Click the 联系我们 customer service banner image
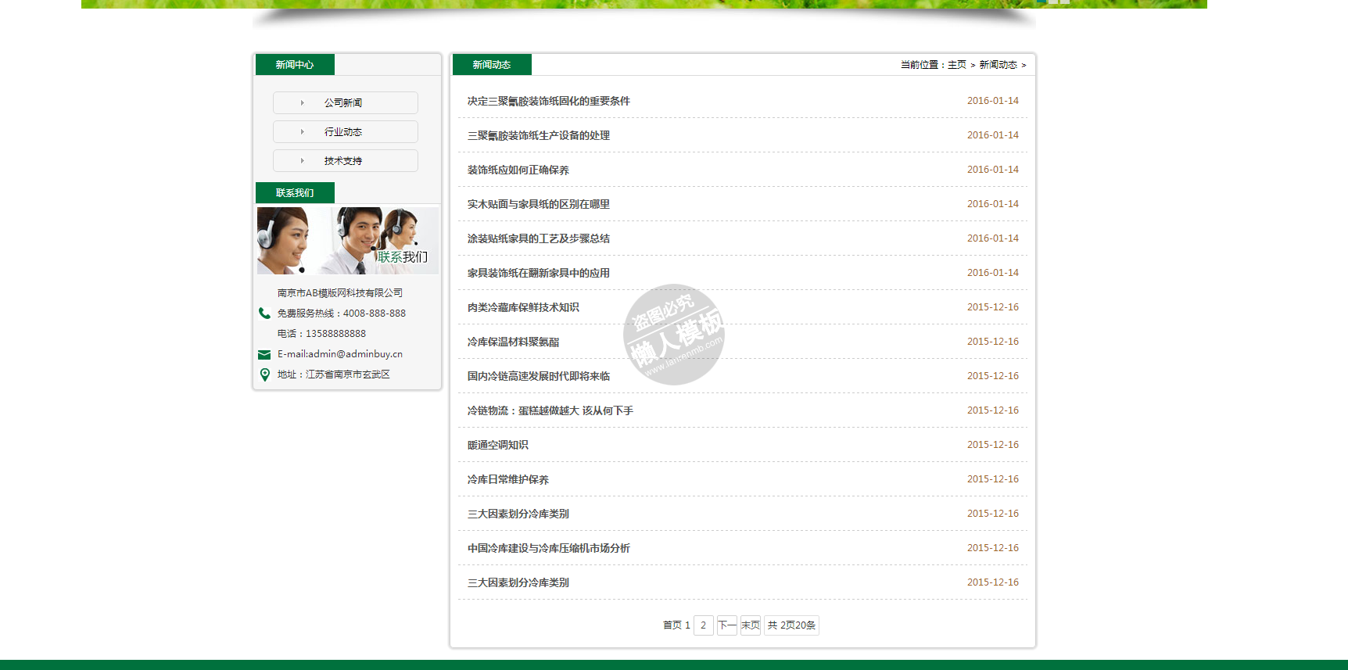The width and height of the screenshot is (1348, 670). (348, 241)
